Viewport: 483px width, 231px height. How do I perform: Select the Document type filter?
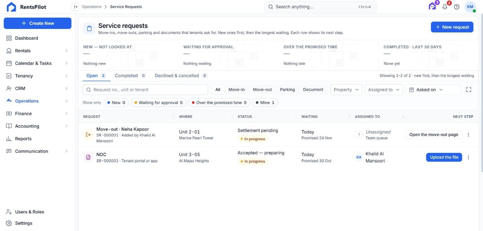pos(313,90)
